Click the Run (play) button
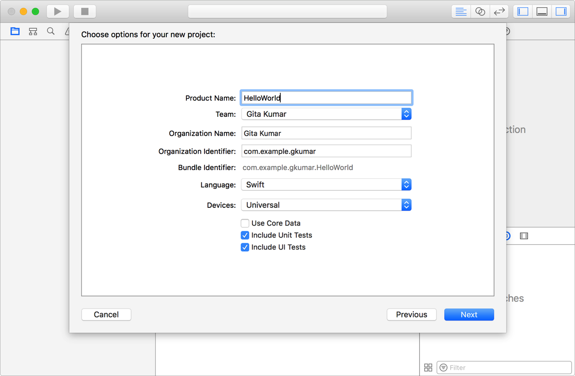575x376 pixels. tap(57, 11)
